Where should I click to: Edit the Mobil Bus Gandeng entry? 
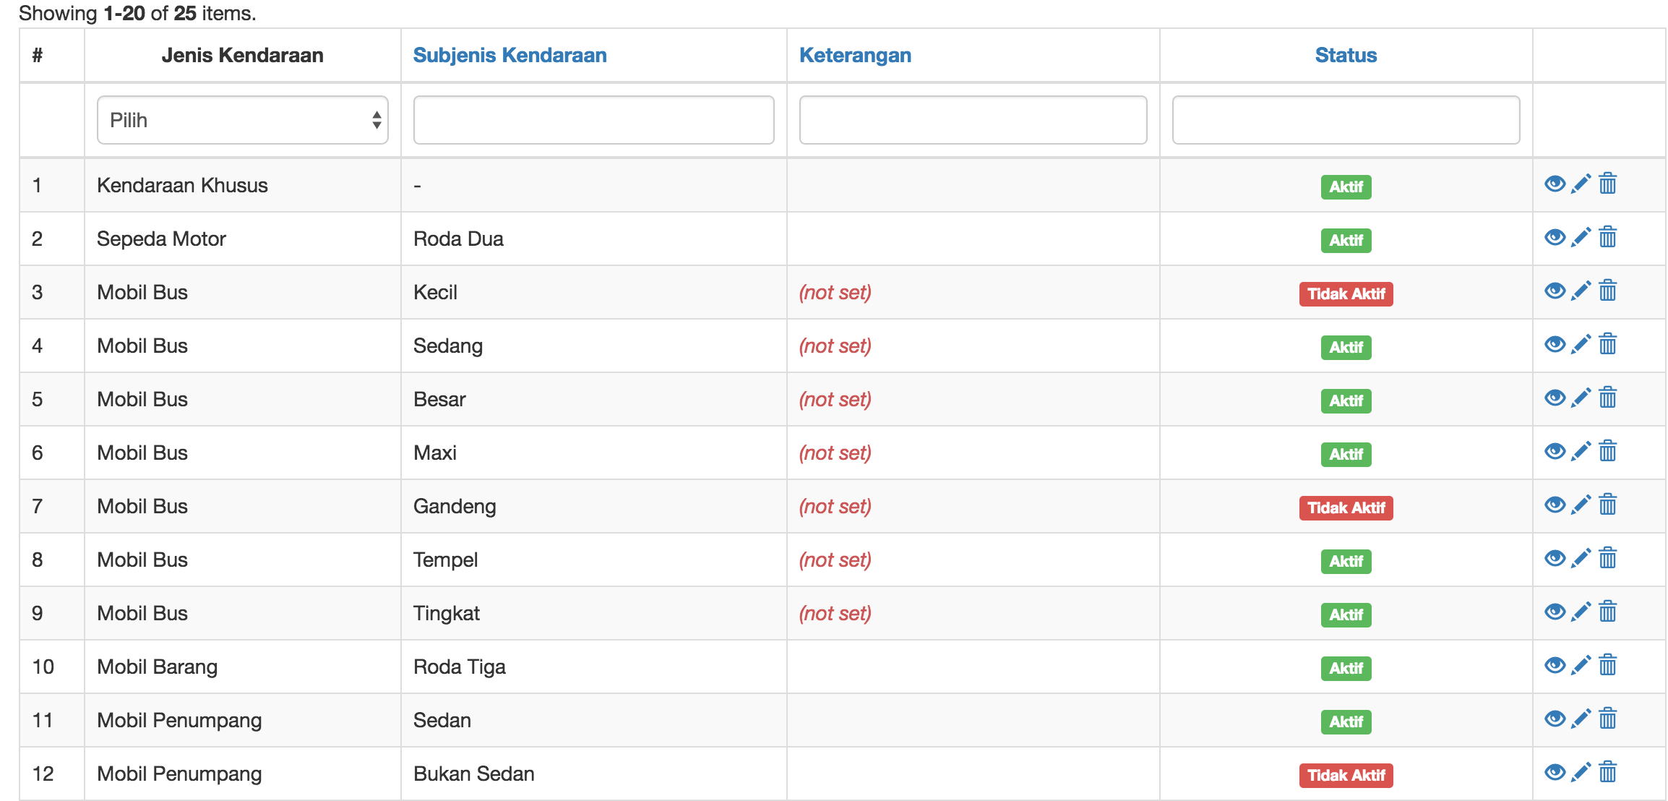(1581, 505)
